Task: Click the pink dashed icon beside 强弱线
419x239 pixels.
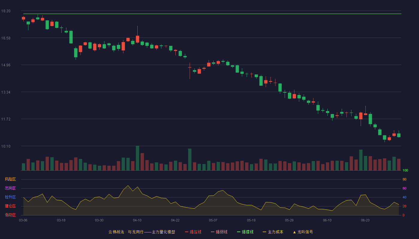Action: point(213,232)
